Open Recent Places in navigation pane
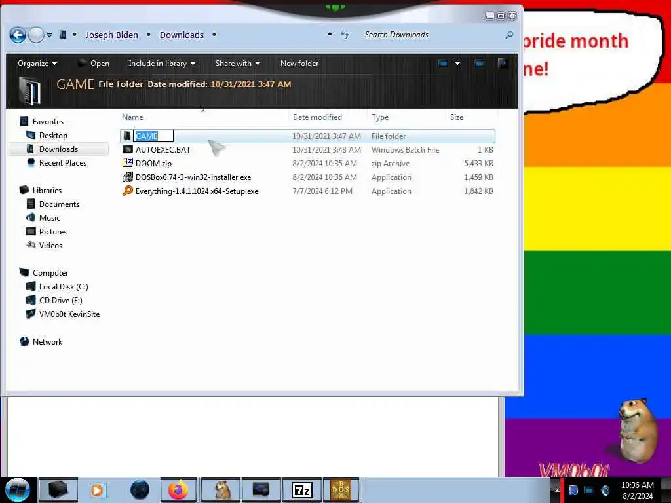Image resolution: width=671 pixels, height=503 pixels. 63,162
